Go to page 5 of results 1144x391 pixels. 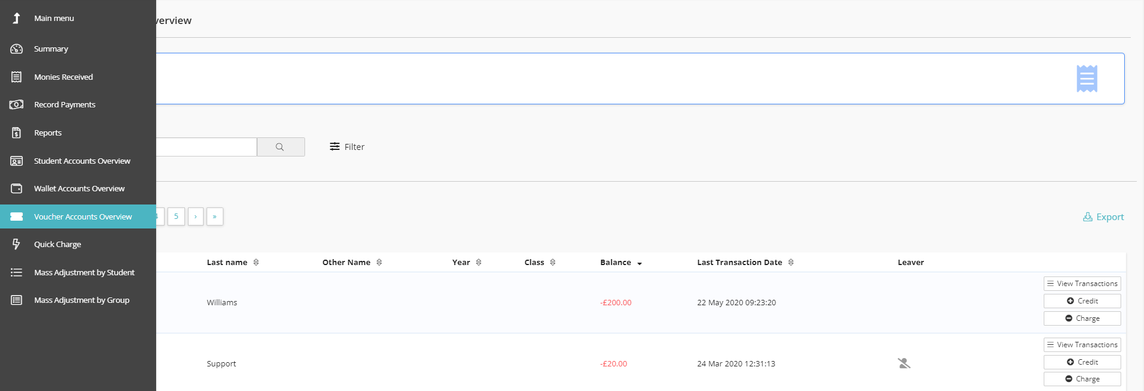(176, 216)
